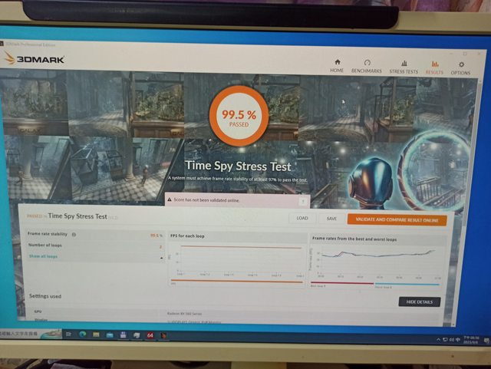Viewport: 491px width, 369px height.
Task: Save the stress test result
Action: click(x=331, y=219)
